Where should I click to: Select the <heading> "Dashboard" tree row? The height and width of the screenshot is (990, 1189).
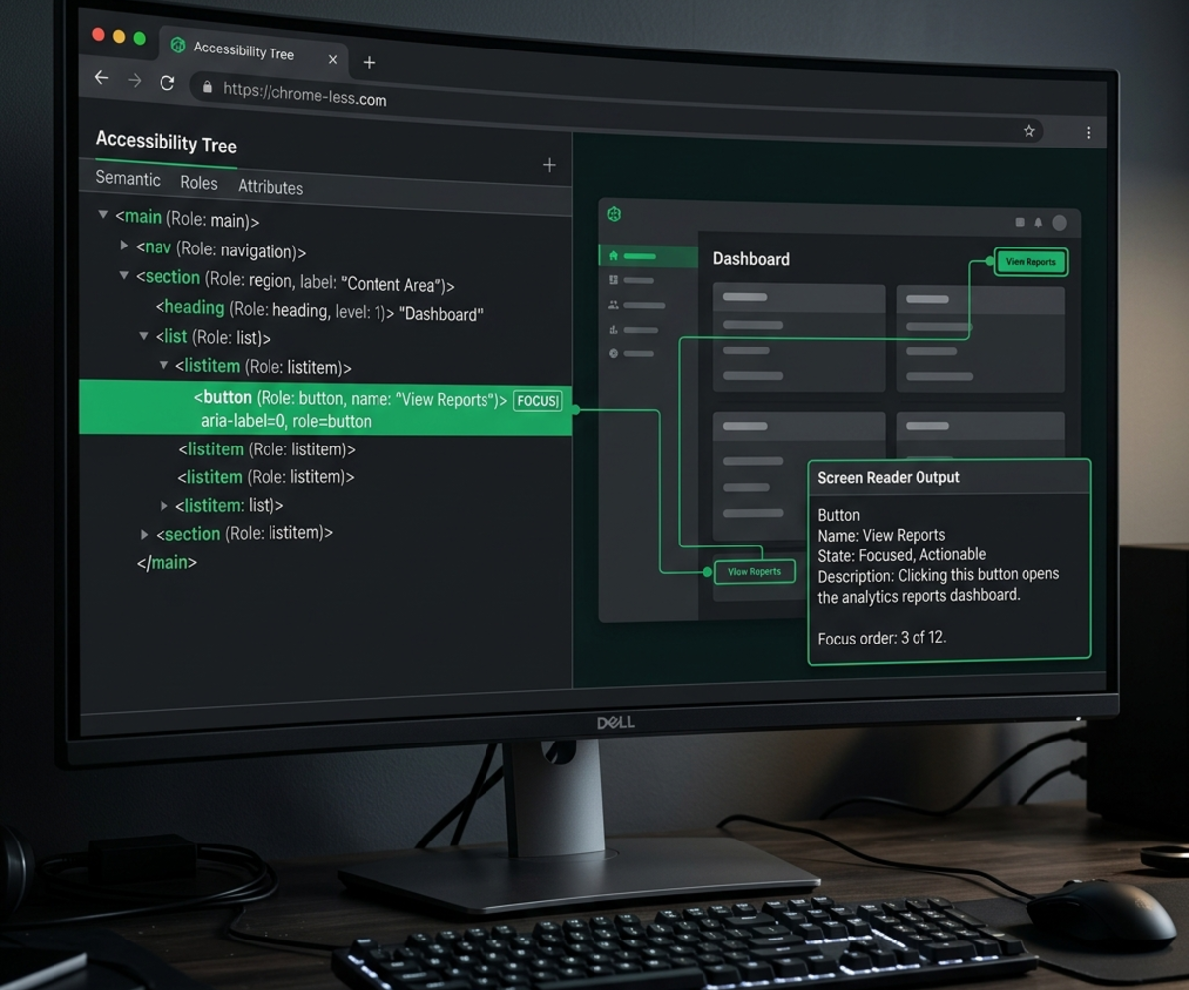(319, 311)
